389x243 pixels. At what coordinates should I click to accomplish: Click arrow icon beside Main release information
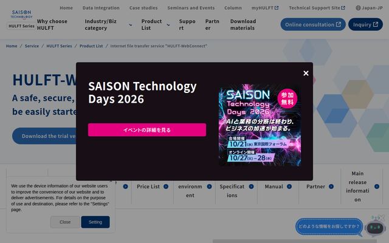pyautogui.click(x=377, y=187)
